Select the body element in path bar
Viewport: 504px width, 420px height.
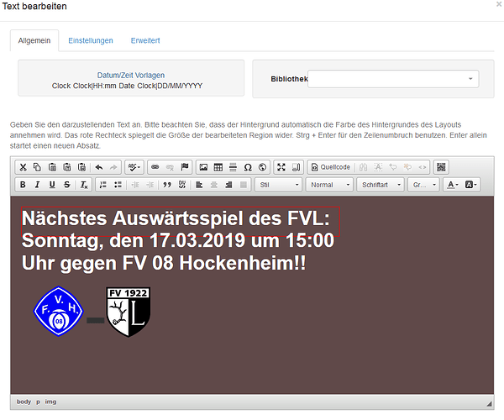click(x=24, y=402)
